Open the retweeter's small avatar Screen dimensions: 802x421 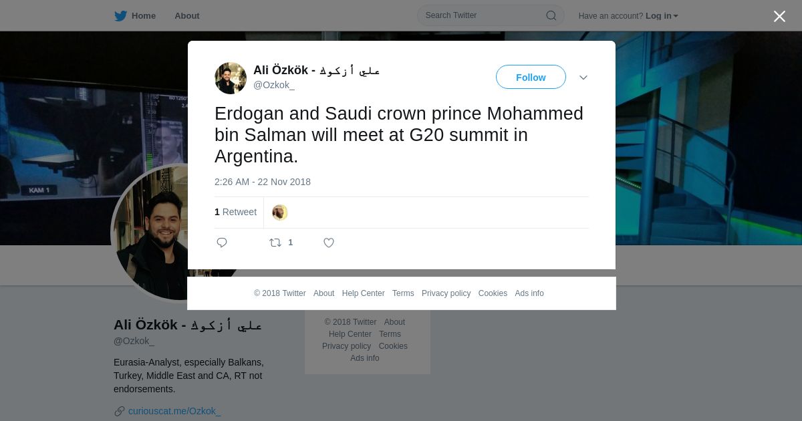280,213
